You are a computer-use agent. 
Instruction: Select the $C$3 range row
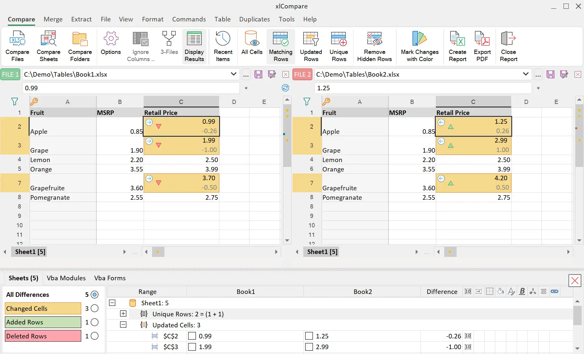pos(340,347)
